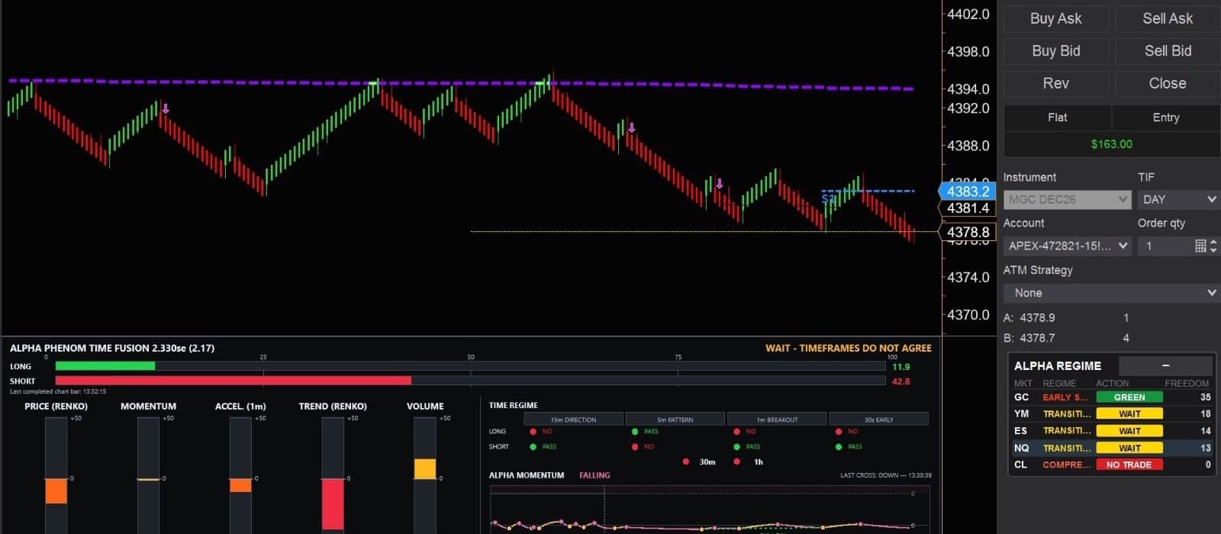
Task: Open the Account dropdown for APEX-472821
Action: click(1067, 246)
